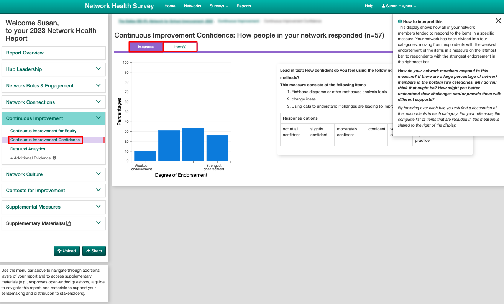Image resolution: width=504 pixels, height=304 pixels.
Task: Click the Upload button
Action: point(67,251)
